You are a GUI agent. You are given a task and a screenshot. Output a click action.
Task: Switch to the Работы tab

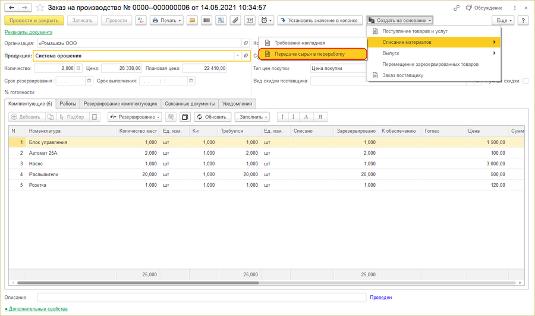[x=68, y=104]
